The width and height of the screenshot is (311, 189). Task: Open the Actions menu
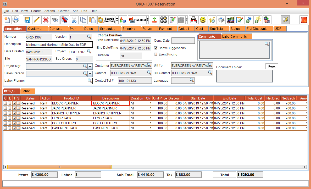(x=49, y=11)
